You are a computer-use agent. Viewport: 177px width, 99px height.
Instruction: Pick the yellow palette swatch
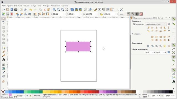pyautogui.click(x=44, y=92)
